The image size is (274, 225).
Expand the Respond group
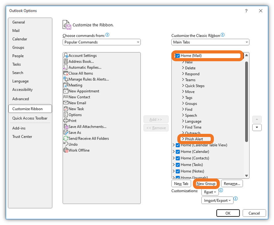pos(183,74)
